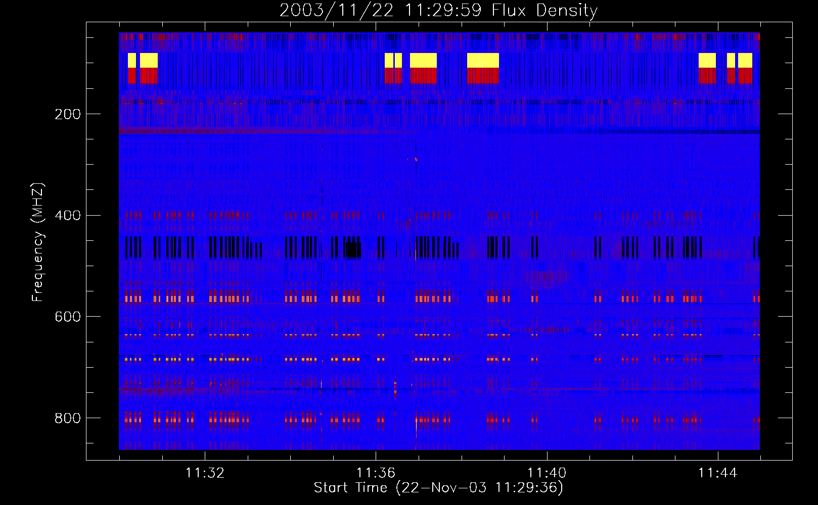Viewport: 818px width, 505px height.
Task: Click the 600 frequency tick label
Action: (68, 317)
